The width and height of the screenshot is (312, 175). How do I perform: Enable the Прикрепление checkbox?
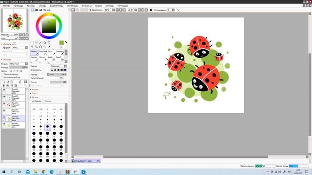point(2,74)
